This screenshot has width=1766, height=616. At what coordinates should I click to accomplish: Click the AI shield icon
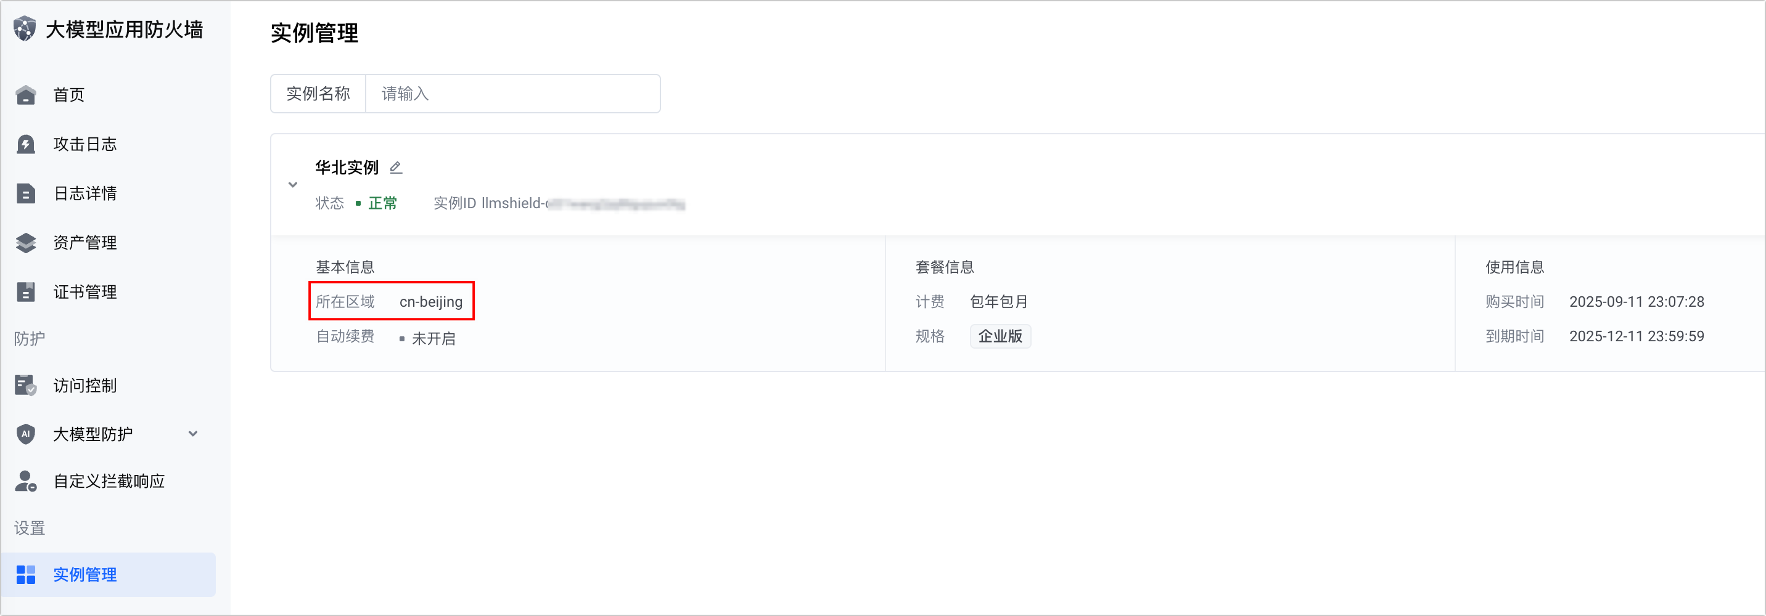25,434
